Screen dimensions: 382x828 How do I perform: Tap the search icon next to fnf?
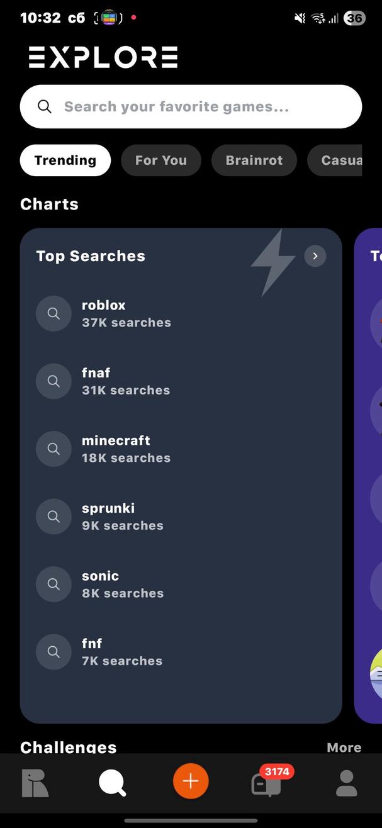(53, 652)
